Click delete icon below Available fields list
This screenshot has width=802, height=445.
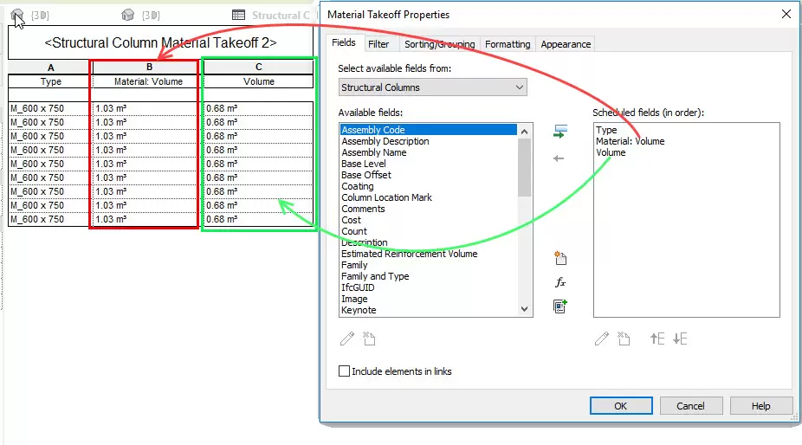click(x=370, y=339)
